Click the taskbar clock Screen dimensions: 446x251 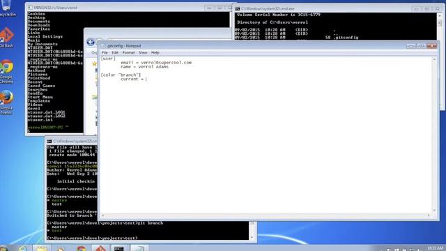point(435,249)
